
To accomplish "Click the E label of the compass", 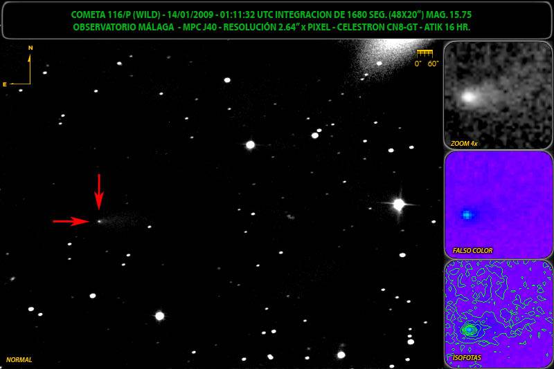I will tap(5, 84).
